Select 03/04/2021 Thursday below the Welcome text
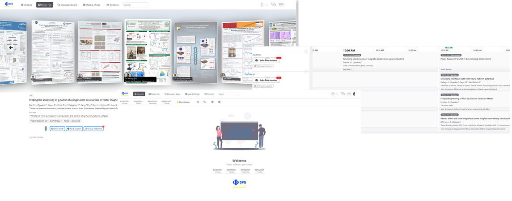Screen dimensions: 512x201 click(259, 171)
